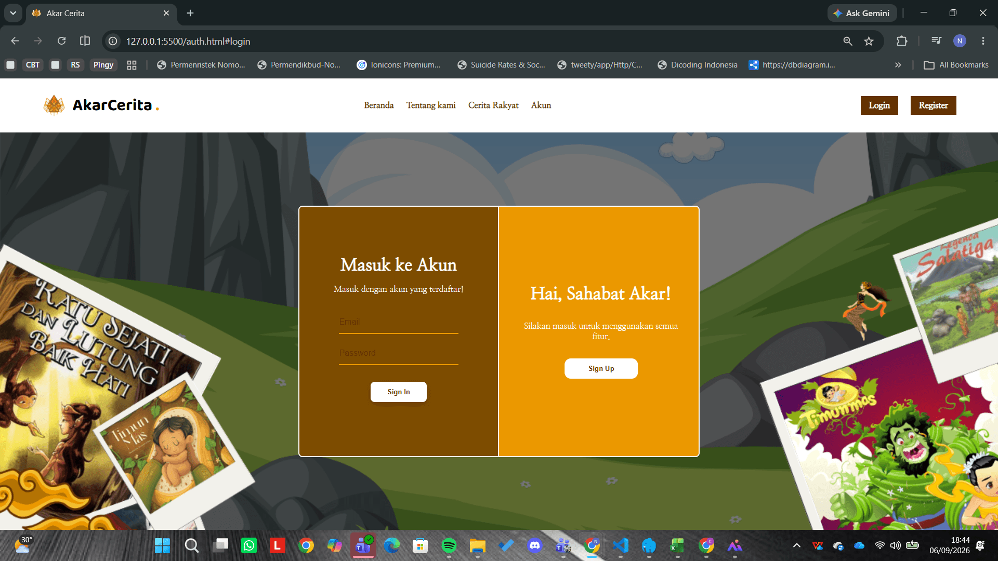This screenshot has width=998, height=561.
Task: Open the Pingy bookmark
Action: [103, 65]
